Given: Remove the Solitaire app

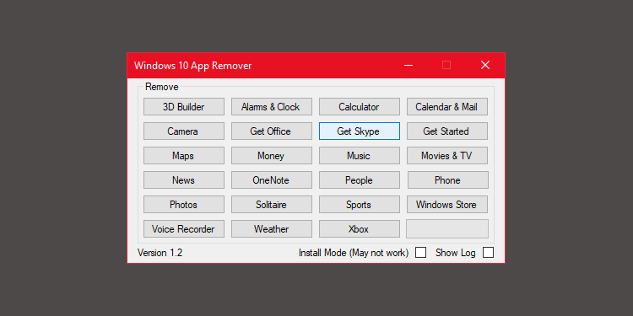Looking at the screenshot, I should point(272,205).
